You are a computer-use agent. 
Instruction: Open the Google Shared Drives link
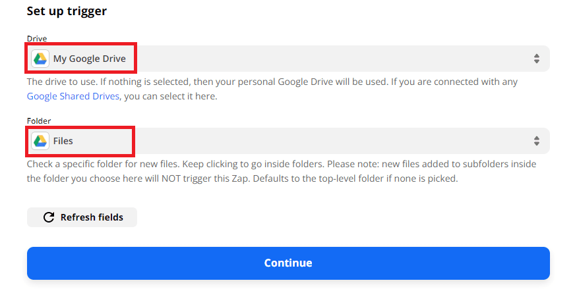[x=73, y=96]
